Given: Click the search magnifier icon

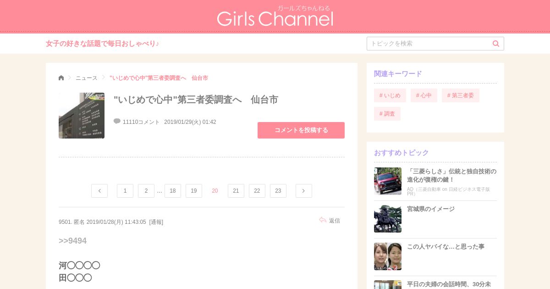Looking at the screenshot, I should click(x=496, y=44).
